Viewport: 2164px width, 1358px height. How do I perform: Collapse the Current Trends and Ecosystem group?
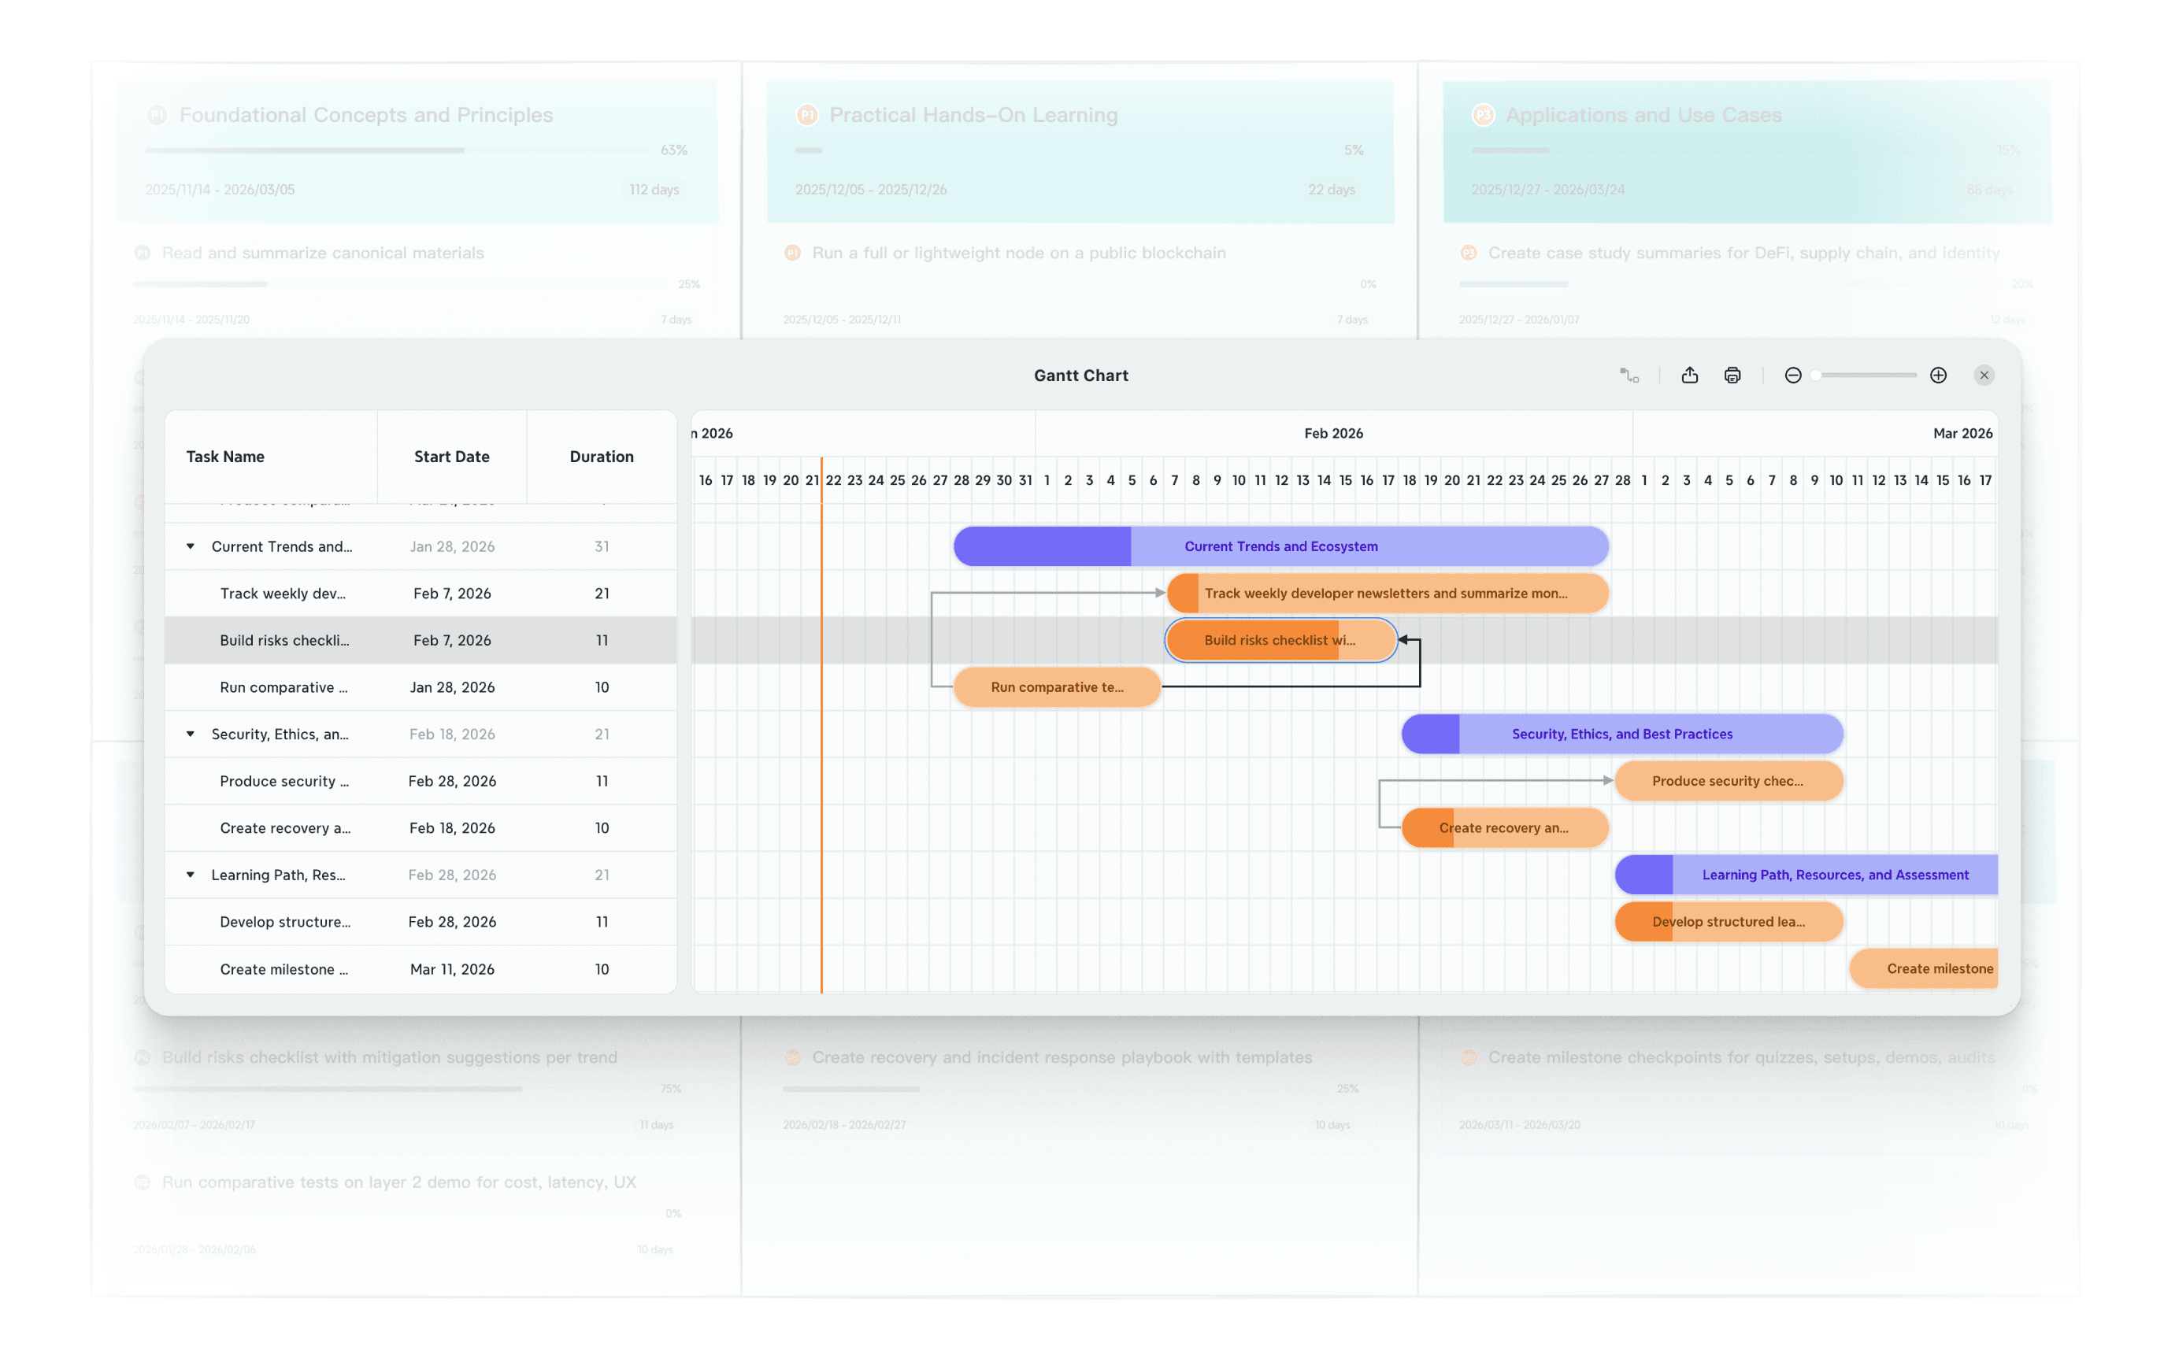190,546
